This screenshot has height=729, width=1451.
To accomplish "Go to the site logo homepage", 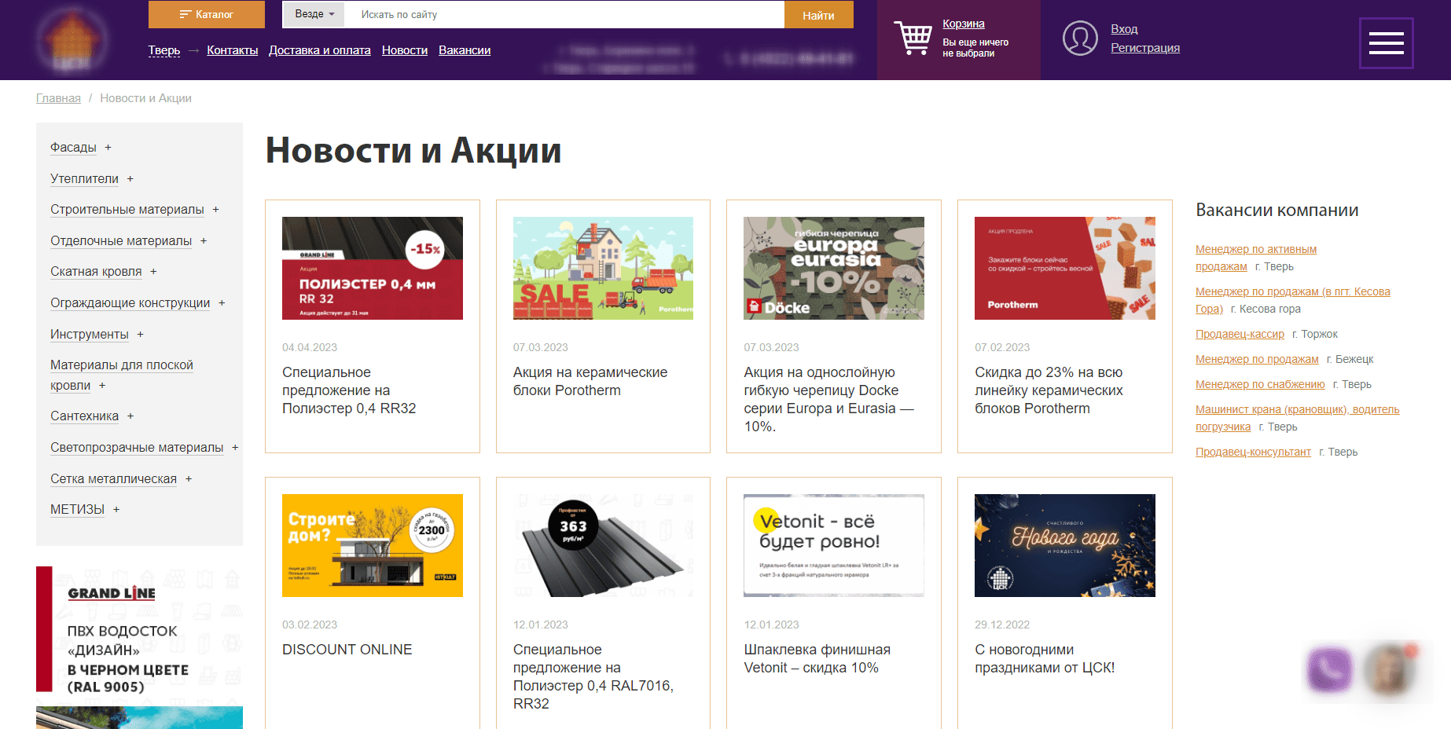I will 71,39.
